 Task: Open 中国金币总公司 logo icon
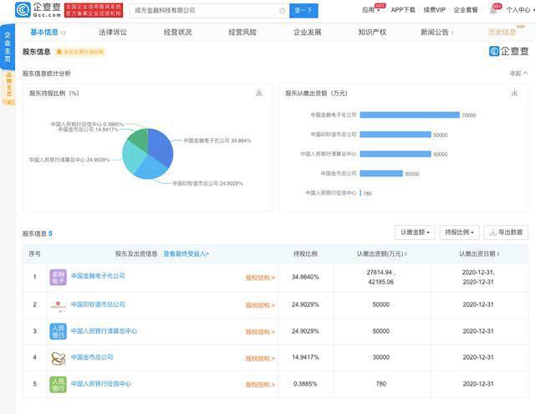pyautogui.click(x=58, y=358)
